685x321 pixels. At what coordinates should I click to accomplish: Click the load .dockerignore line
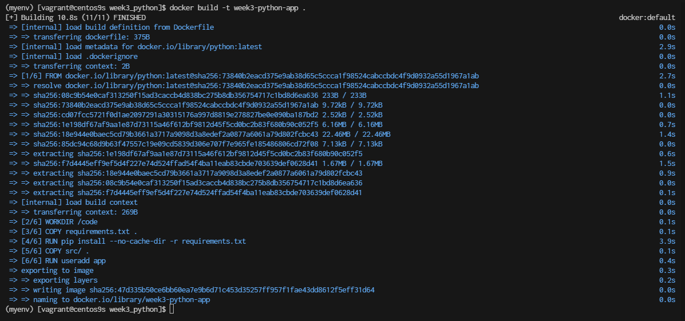point(73,56)
